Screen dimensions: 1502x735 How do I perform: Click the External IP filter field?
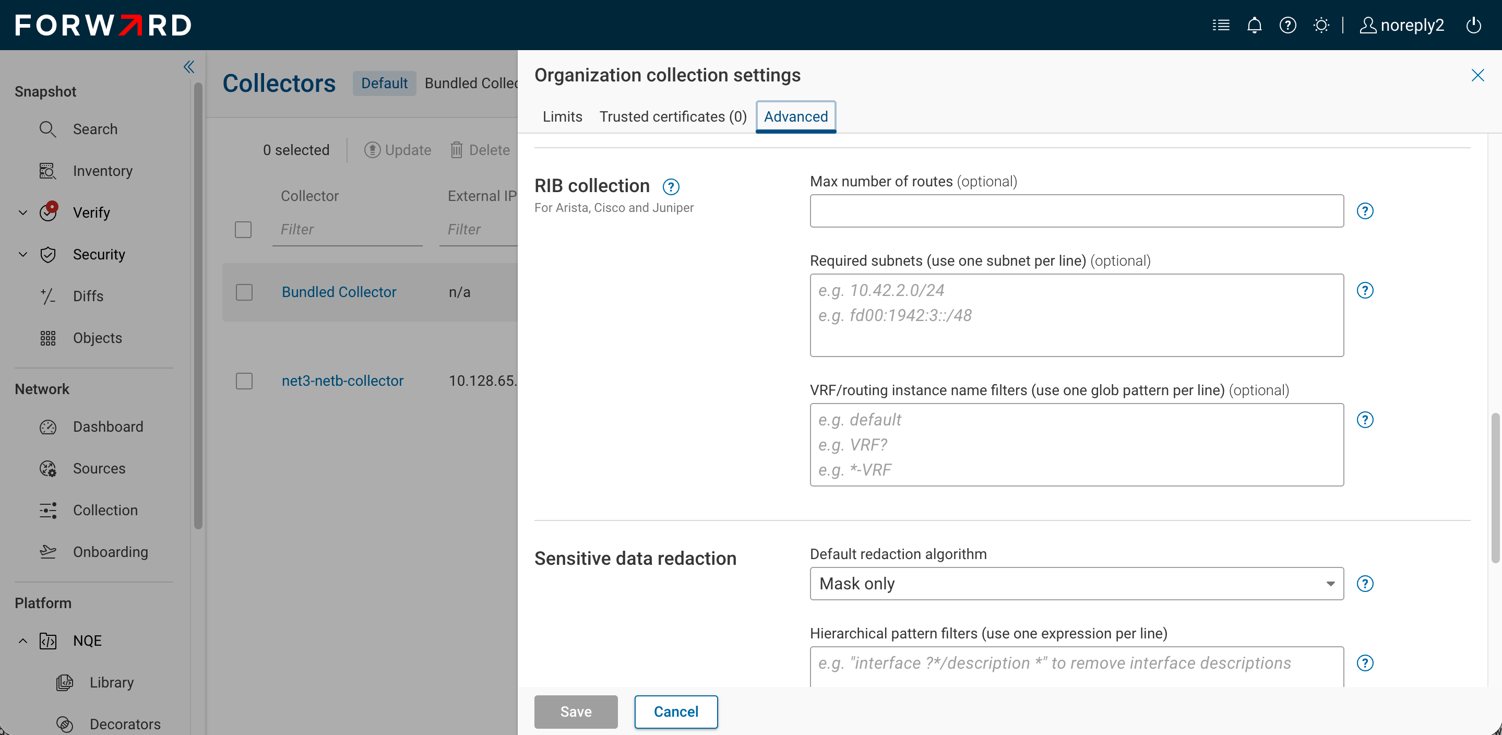pyautogui.click(x=478, y=230)
